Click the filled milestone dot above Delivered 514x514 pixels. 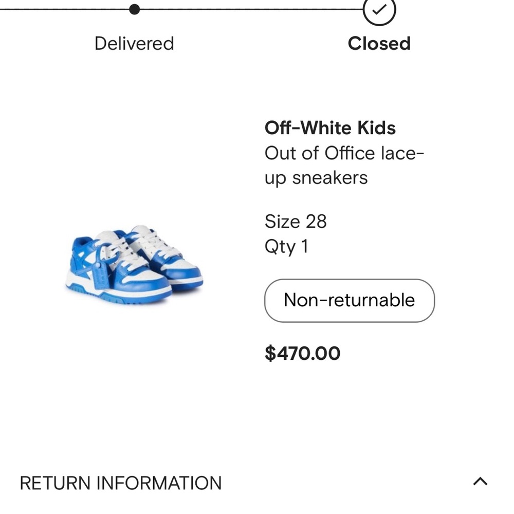134,8
